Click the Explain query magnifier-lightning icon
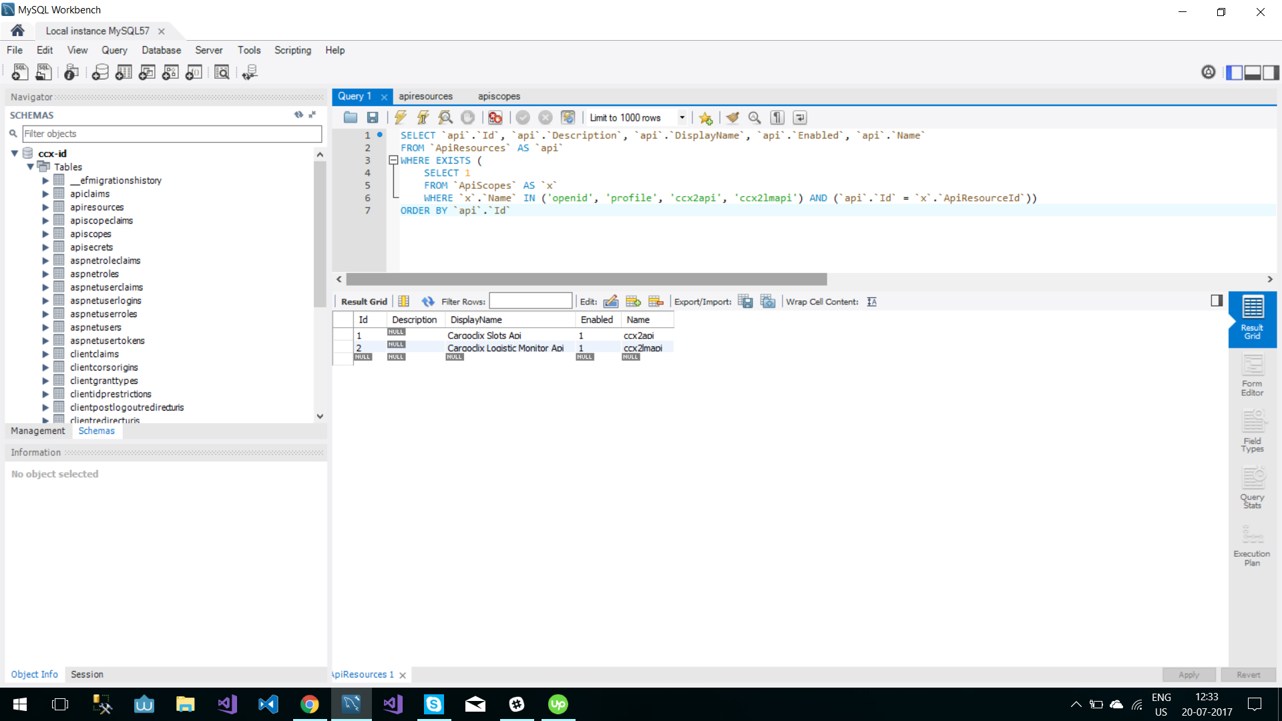This screenshot has height=721, width=1282. [445, 117]
